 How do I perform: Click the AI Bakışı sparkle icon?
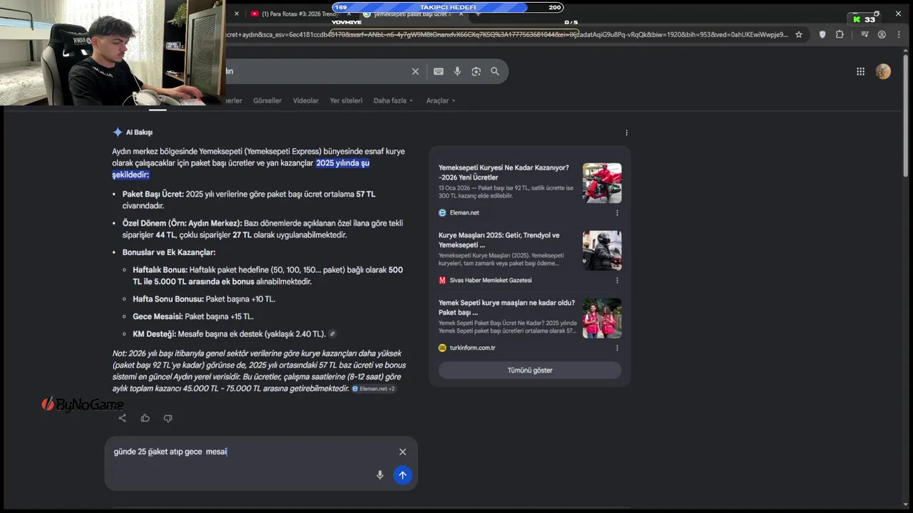point(118,133)
